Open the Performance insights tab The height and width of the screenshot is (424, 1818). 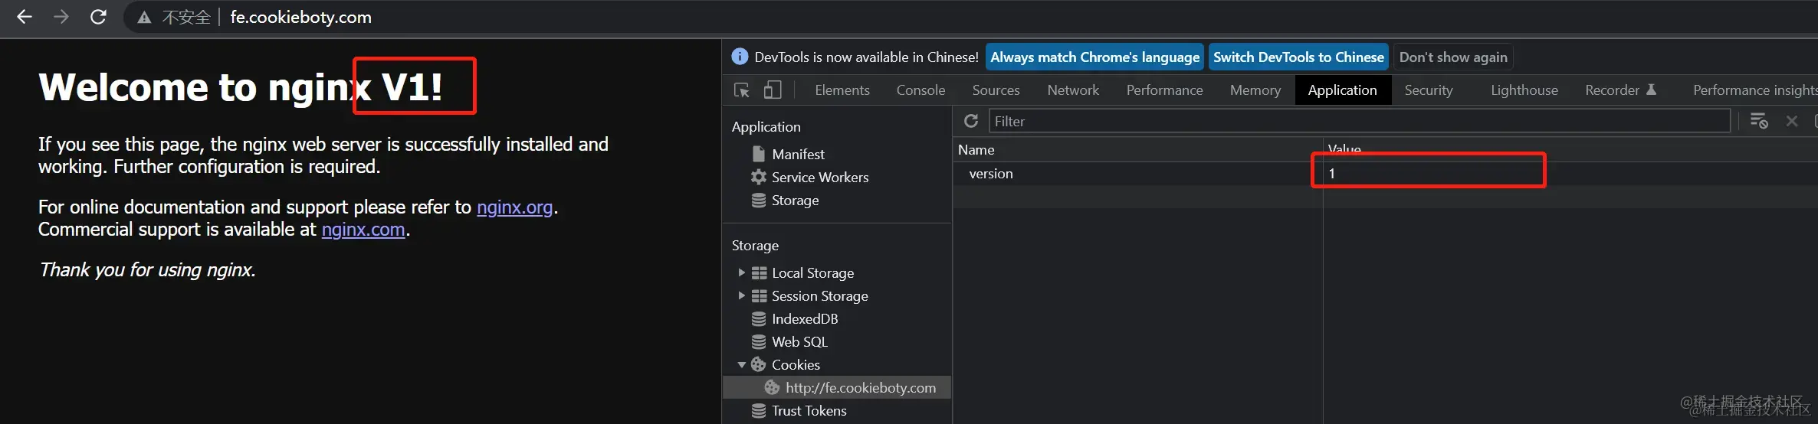tap(1754, 90)
